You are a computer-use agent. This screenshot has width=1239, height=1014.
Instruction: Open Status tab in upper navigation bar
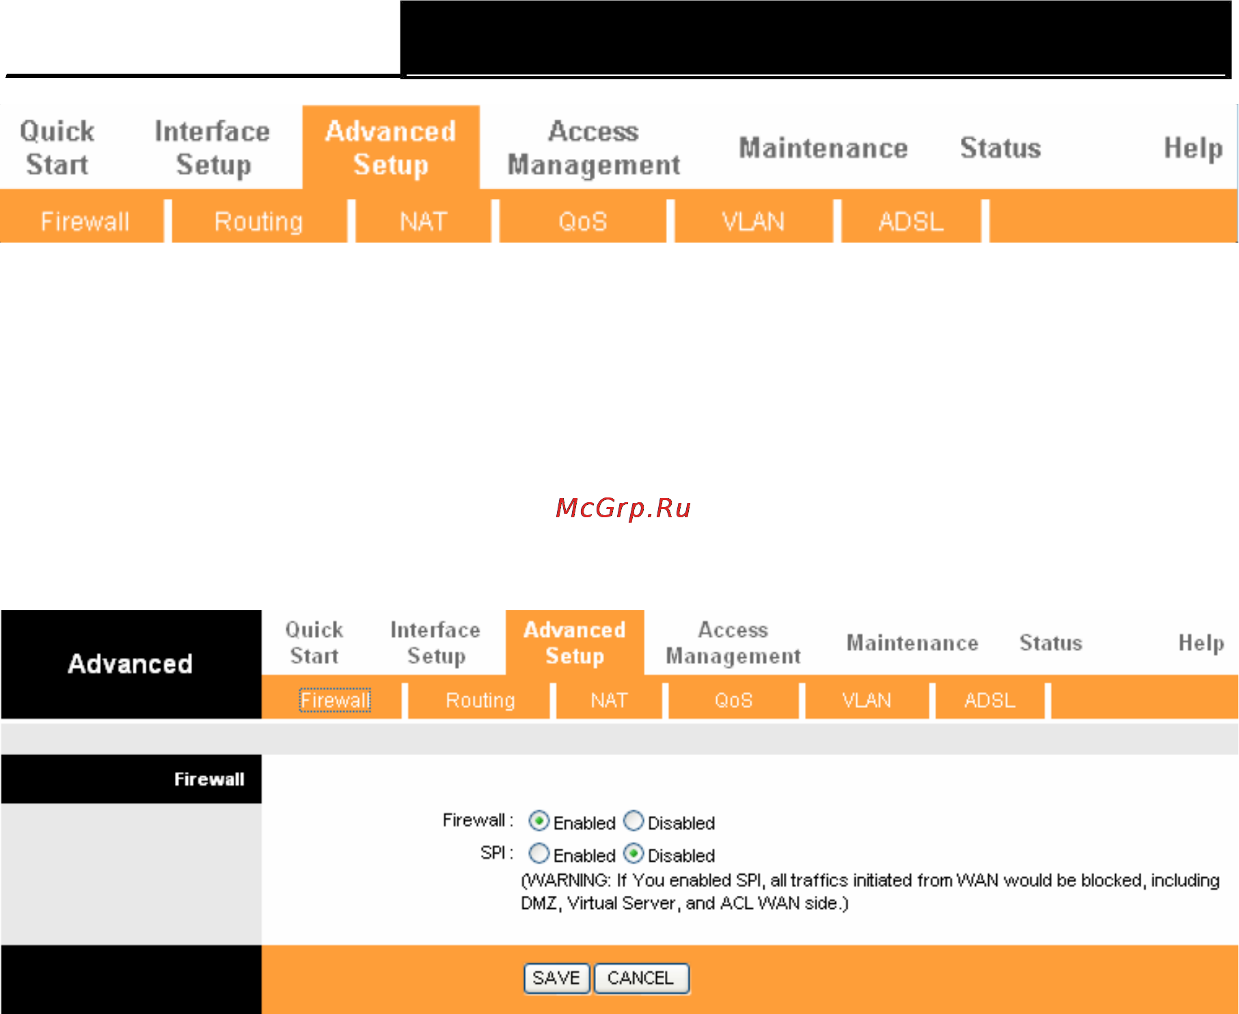tap(1000, 148)
